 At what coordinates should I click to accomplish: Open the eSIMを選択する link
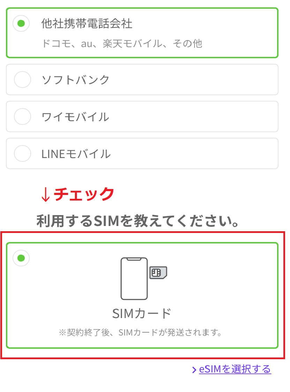234,369
